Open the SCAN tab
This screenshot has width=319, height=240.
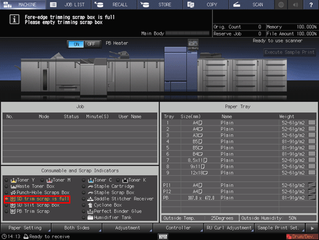(x=251, y=4)
